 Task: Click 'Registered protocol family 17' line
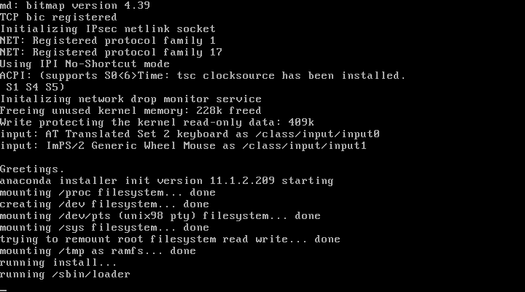coord(111,53)
